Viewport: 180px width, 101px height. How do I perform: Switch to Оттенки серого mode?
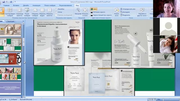pyautogui.click(x=98, y=12)
